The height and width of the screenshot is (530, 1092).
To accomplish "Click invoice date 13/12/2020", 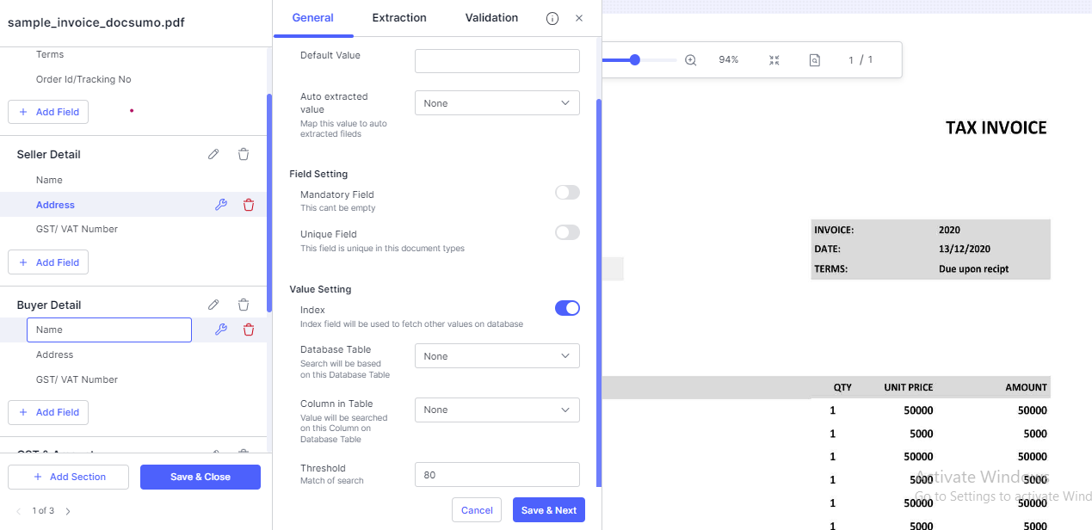I will click(x=965, y=249).
